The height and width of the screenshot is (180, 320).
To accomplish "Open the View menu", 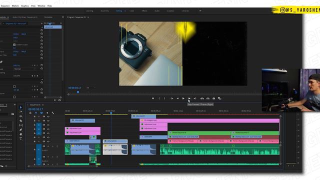I will click(33, 5).
